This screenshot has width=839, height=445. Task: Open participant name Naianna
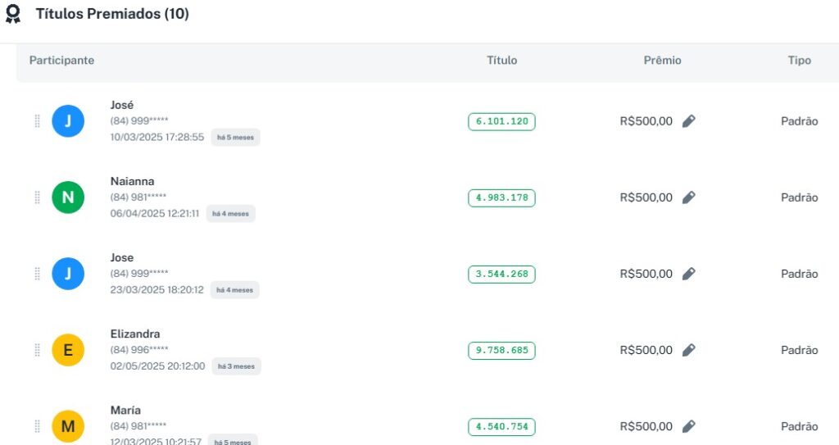point(132,181)
